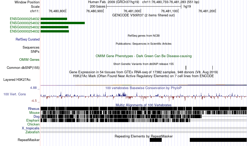The width and height of the screenshot is (247, 146).
Task: Click the Multiz Alignments of 100 Vertebrates title
Action: coord(144,105)
